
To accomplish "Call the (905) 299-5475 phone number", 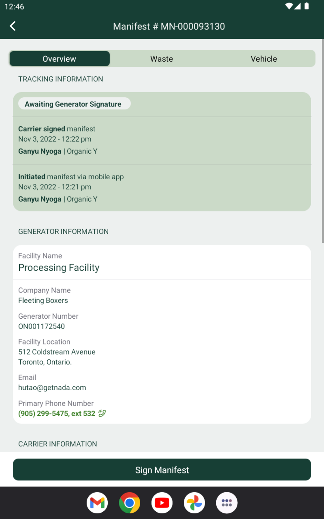I will coord(57,413).
